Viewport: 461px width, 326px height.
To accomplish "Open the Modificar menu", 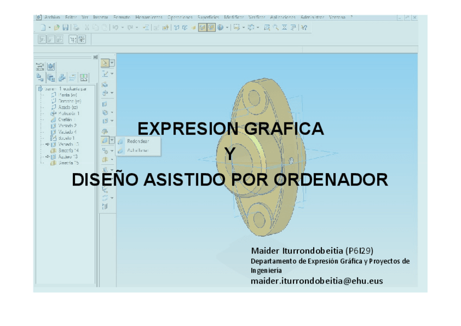I will pos(234,17).
